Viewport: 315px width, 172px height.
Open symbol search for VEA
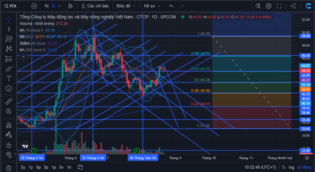[x=10, y=6]
